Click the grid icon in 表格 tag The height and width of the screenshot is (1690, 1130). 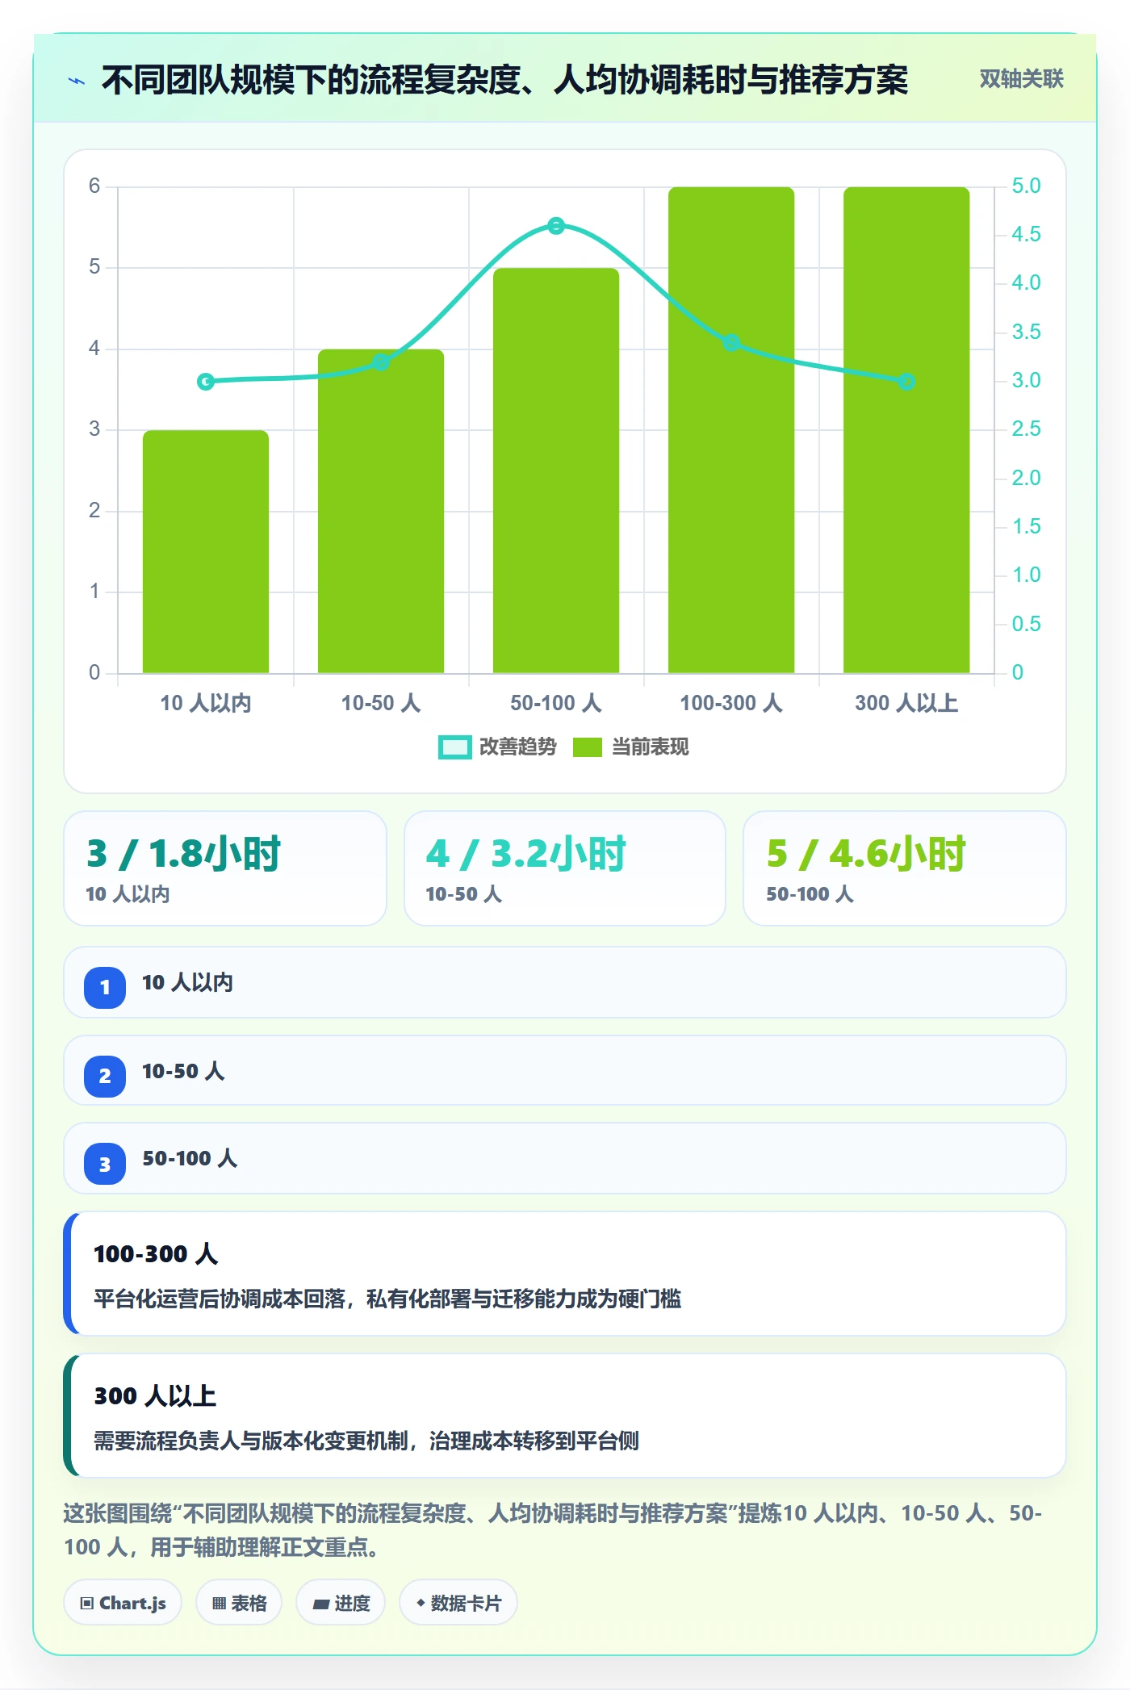tap(219, 1604)
